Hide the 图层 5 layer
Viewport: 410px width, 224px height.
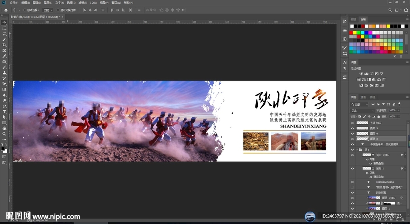pyautogui.click(x=352, y=128)
